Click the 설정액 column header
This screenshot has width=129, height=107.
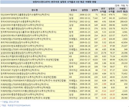click(x=95, y=10)
